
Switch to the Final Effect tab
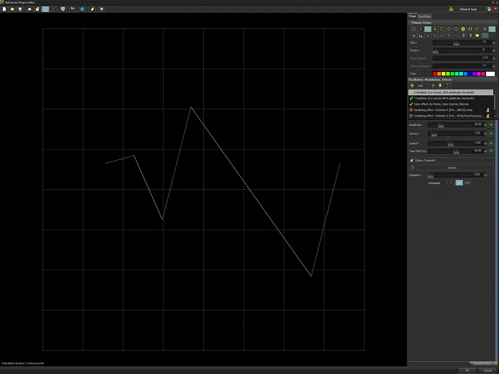[424, 17]
